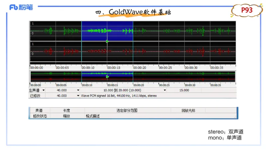Click the 粉笔 logo
The height and width of the screenshot is (150, 266).
[x=21, y=7]
